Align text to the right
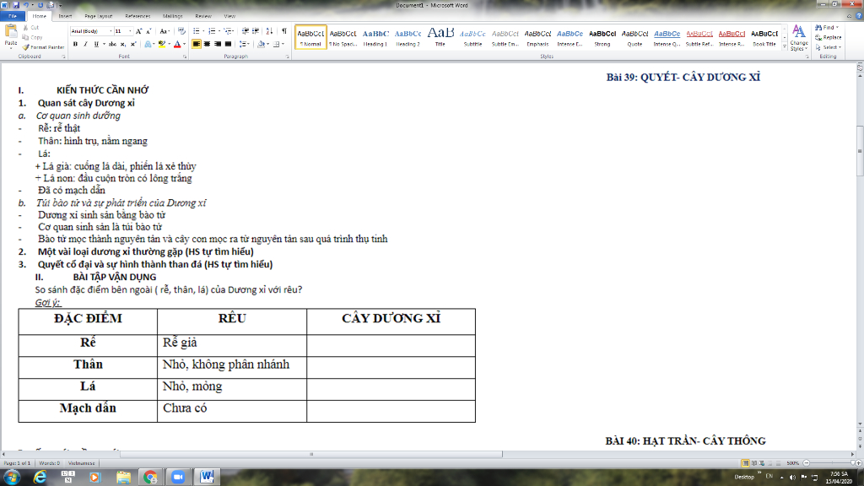The width and height of the screenshot is (864, 486). 218,44
